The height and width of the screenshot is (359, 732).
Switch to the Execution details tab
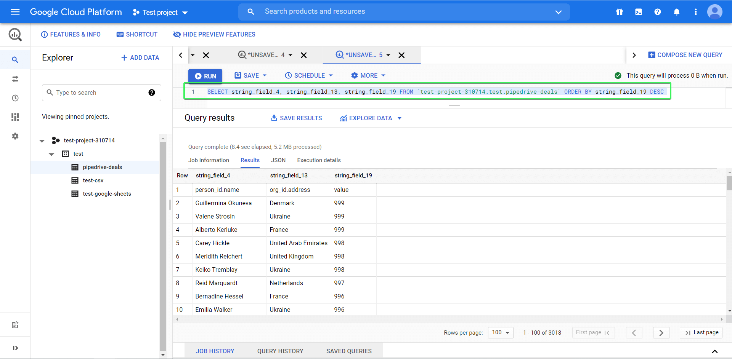(x=319, y=160)
